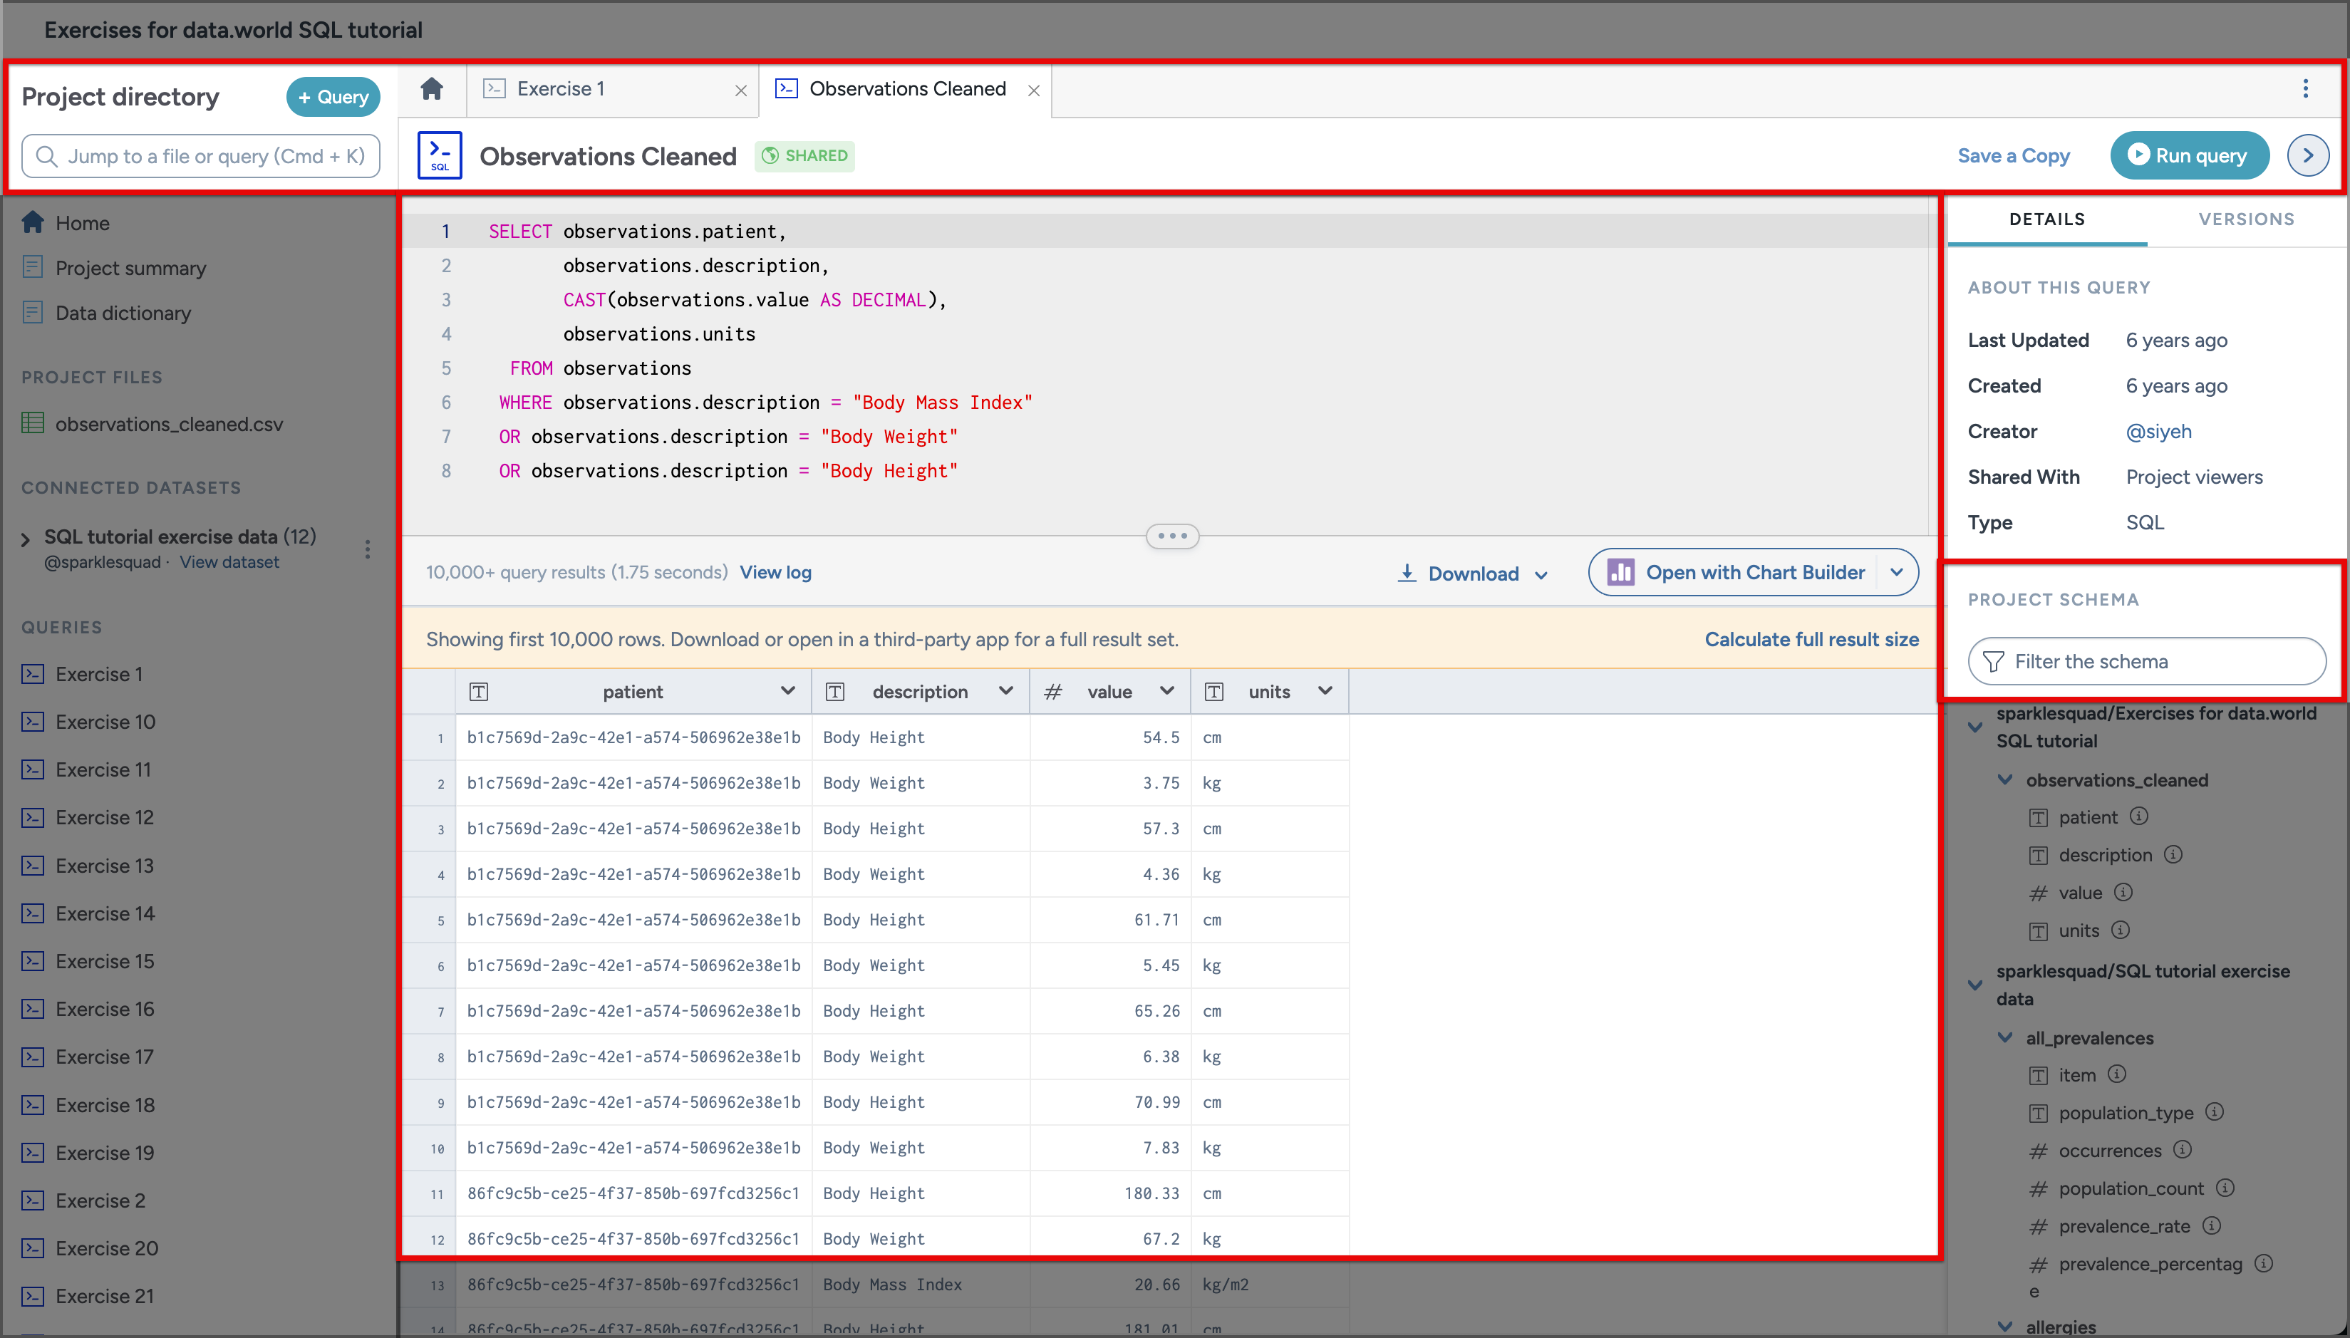Open connected dataset three-dot options menu

pos(368,549)
